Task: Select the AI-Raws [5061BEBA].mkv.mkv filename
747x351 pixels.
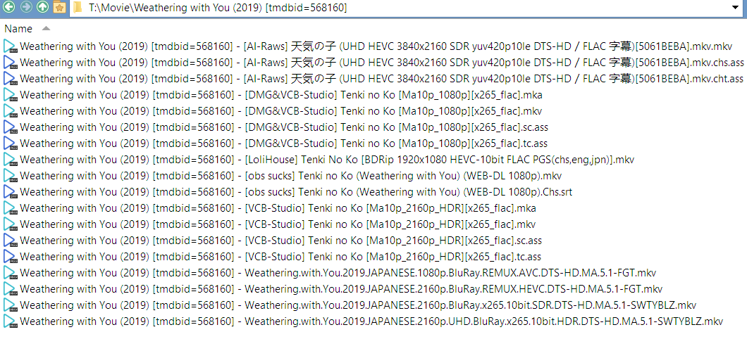Action: pos(376,46)
